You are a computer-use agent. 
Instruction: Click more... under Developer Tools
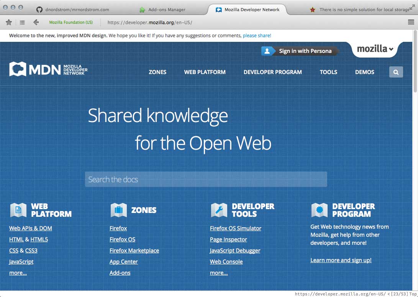click(x=219, y=273)
